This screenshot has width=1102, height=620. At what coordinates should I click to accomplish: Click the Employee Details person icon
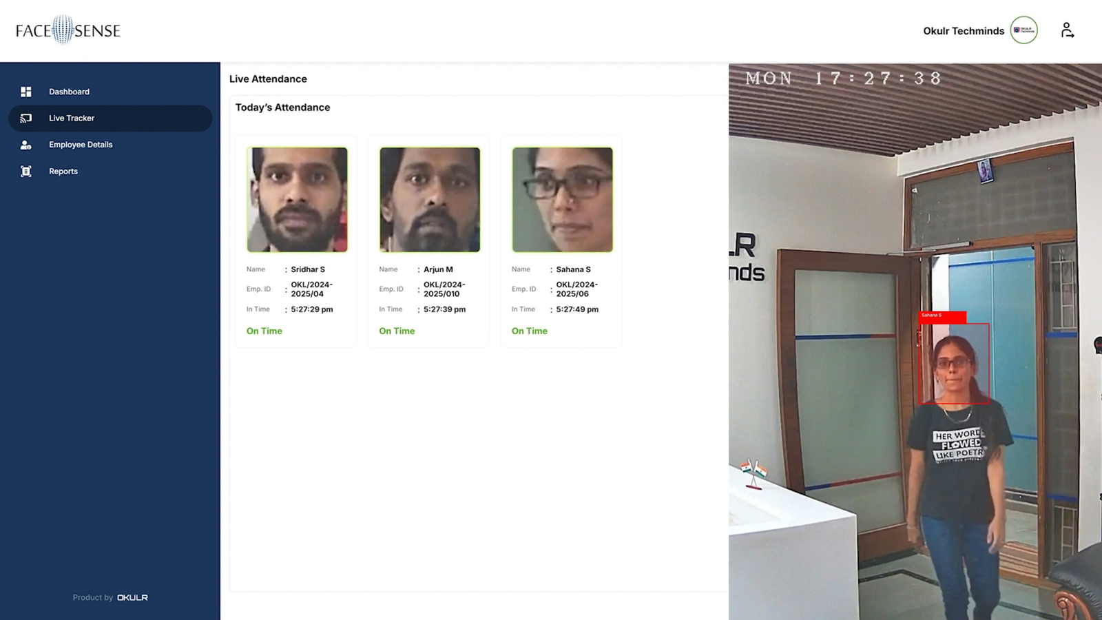click(x=26, y=145)
